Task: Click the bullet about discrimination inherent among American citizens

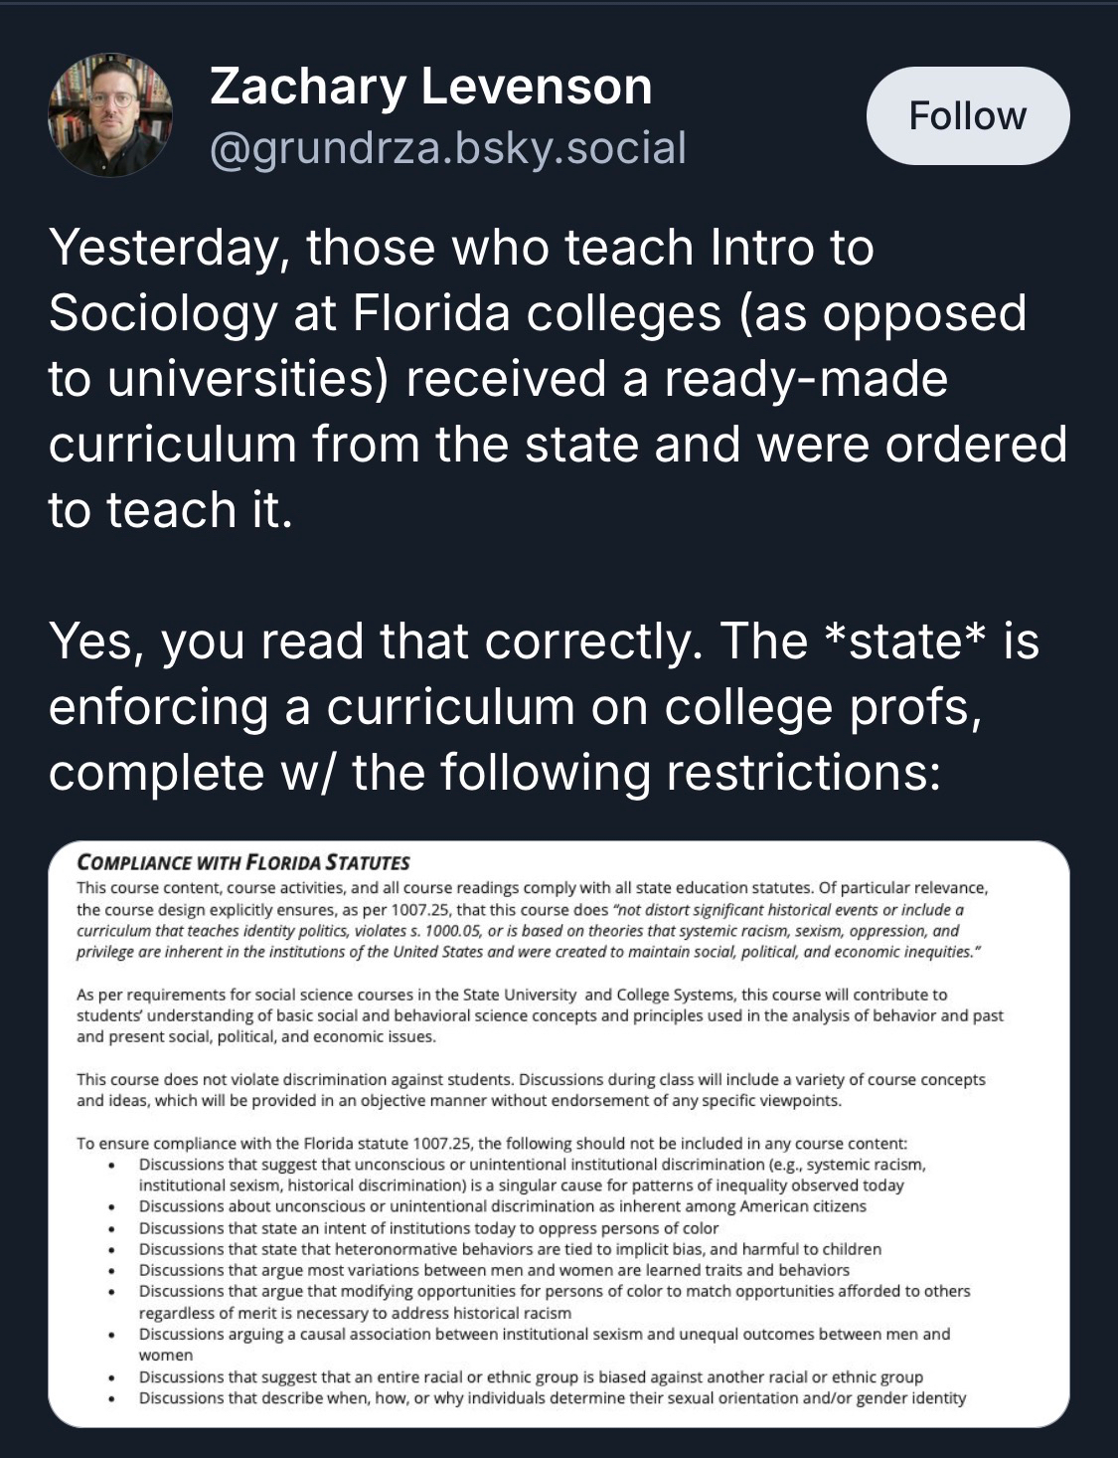Action: [502, 1206]
